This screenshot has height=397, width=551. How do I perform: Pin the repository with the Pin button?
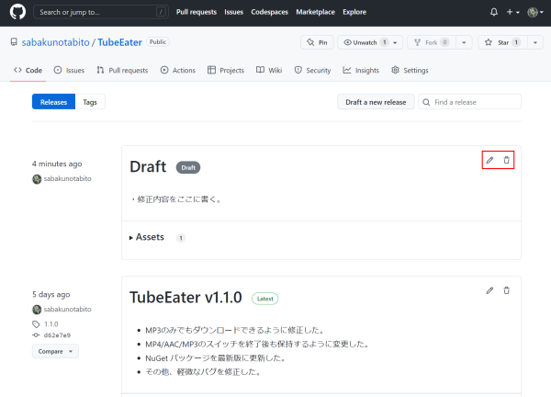click(317, 42)
